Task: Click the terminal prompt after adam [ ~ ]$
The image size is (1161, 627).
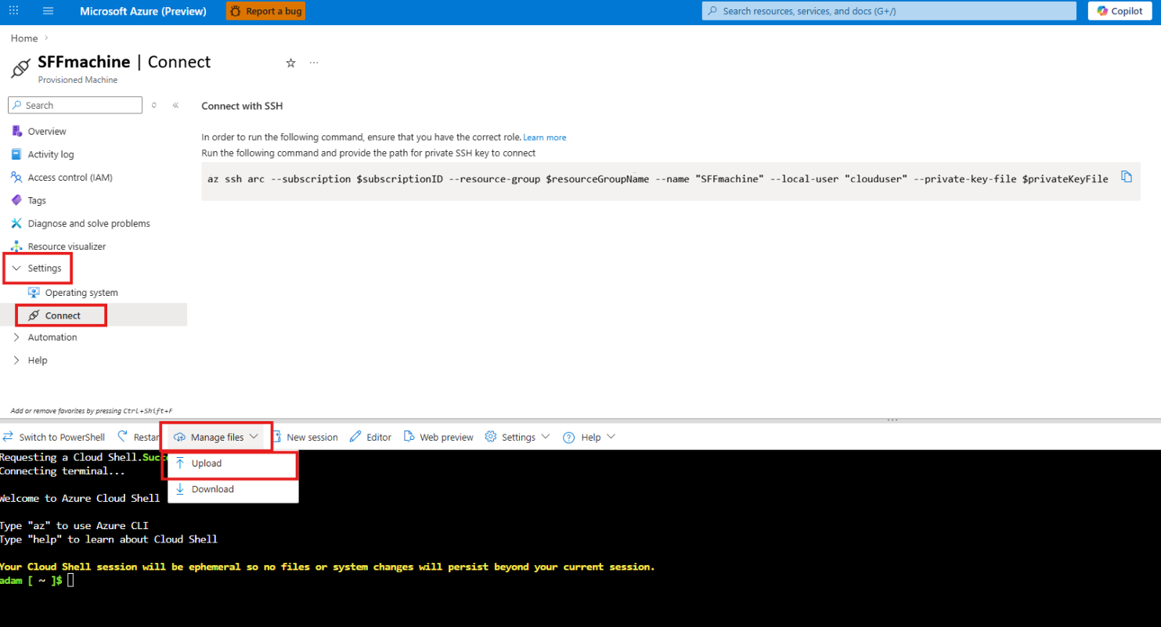Action: [70, 580]
